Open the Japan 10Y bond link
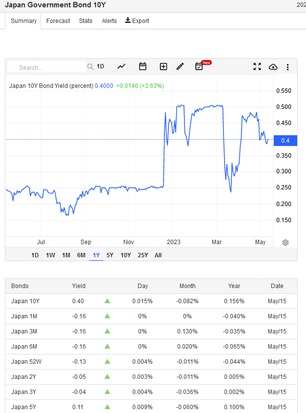The height and width of the screenshot is (413, 306). click(25, 301)
